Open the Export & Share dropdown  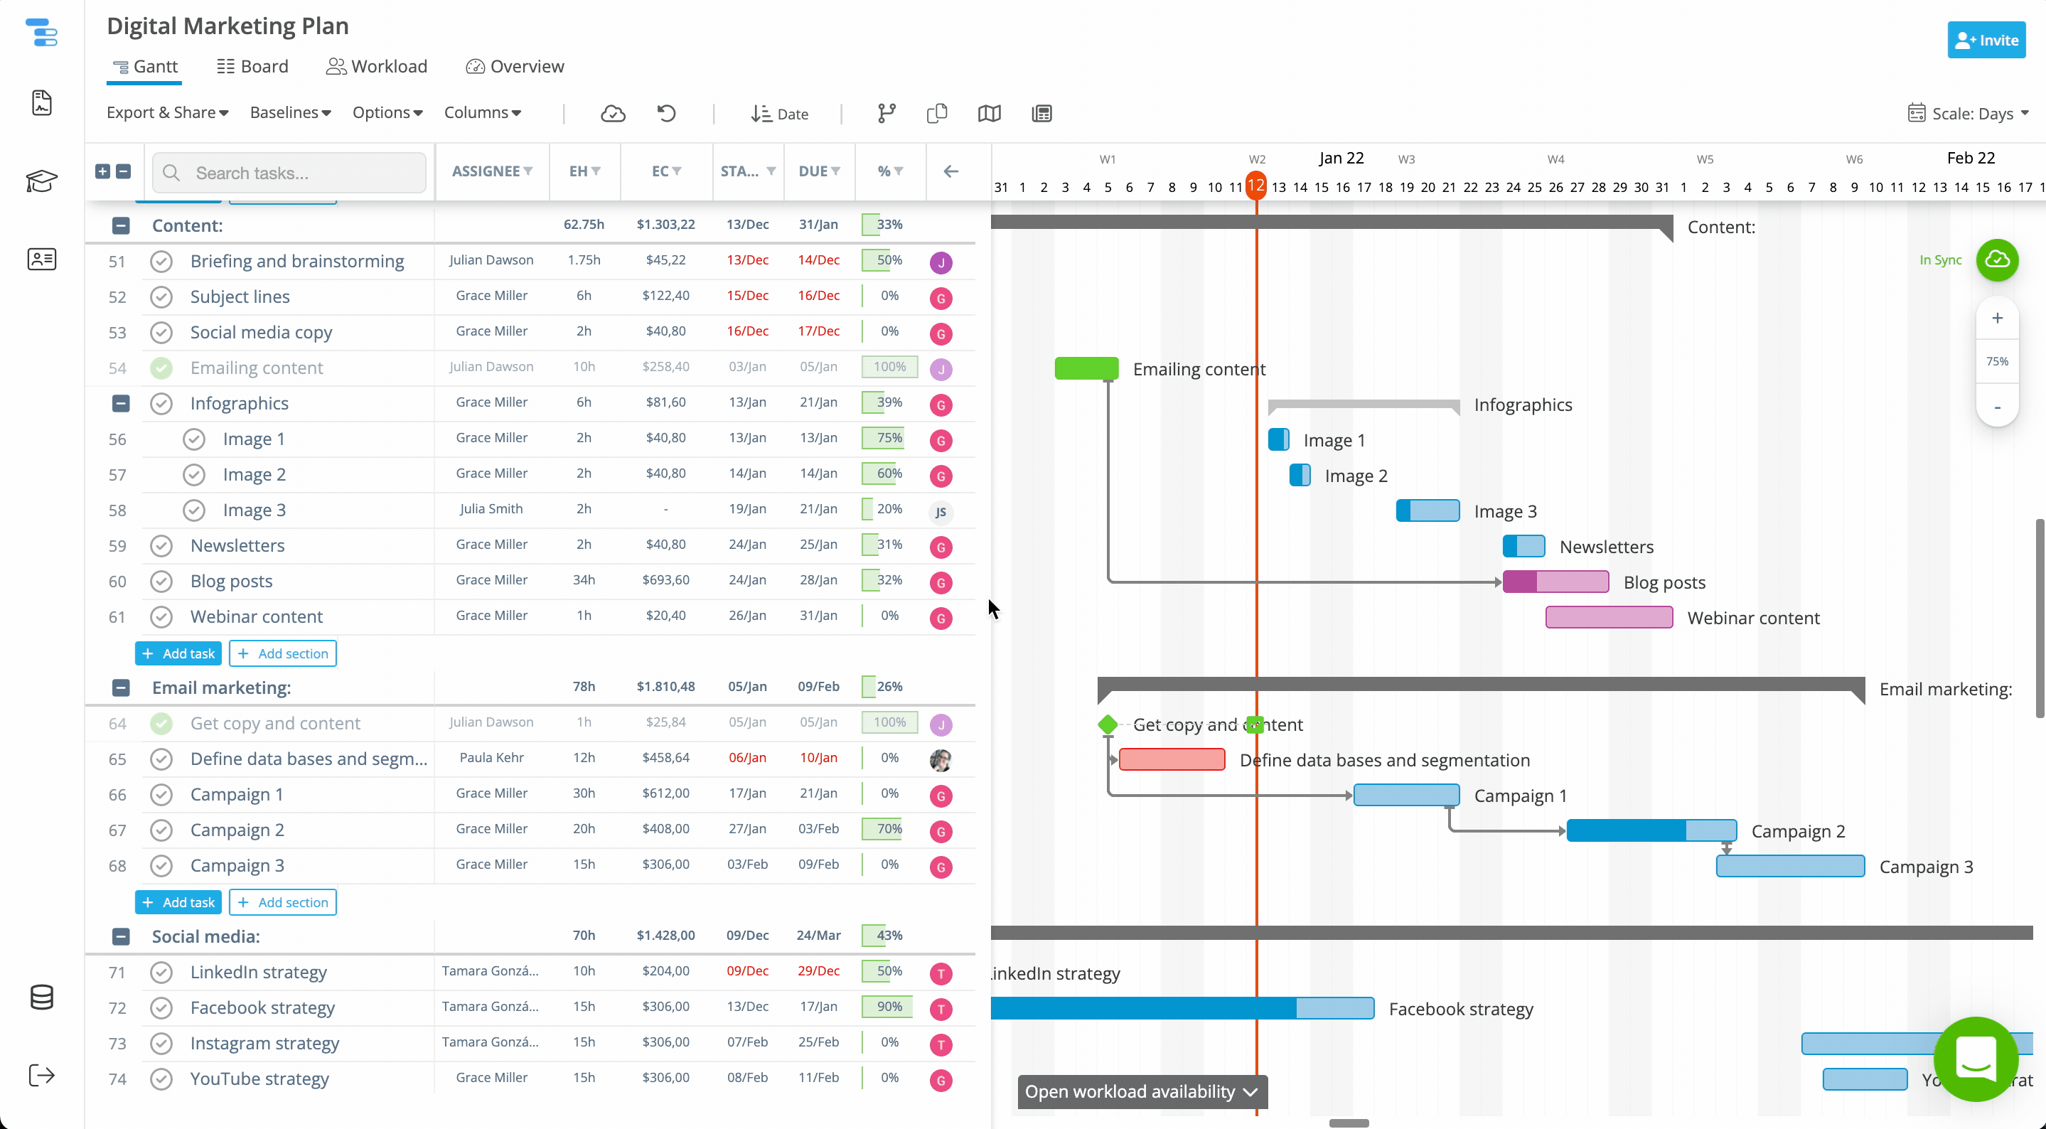coord(168,113)
